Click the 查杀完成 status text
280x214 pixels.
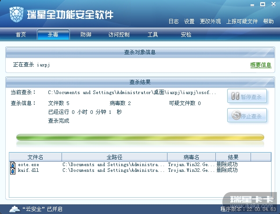58,121
